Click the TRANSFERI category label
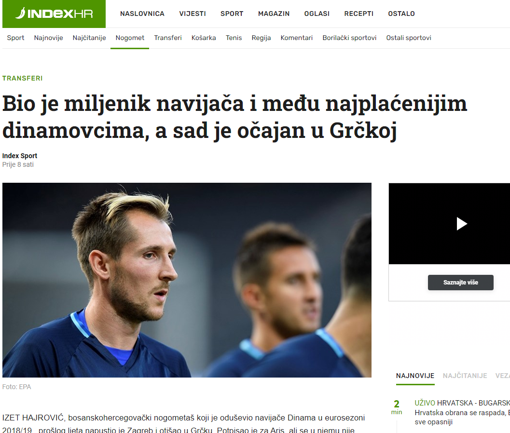Image resolution: width=510 pixels, height=433 pixels. coord(23,78)
